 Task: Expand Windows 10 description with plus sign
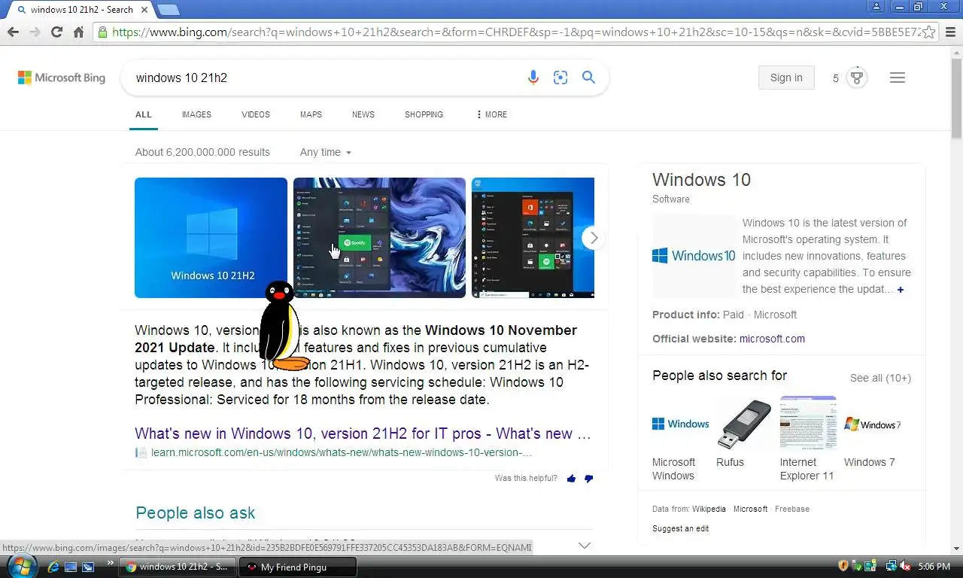tap(901, 290)
